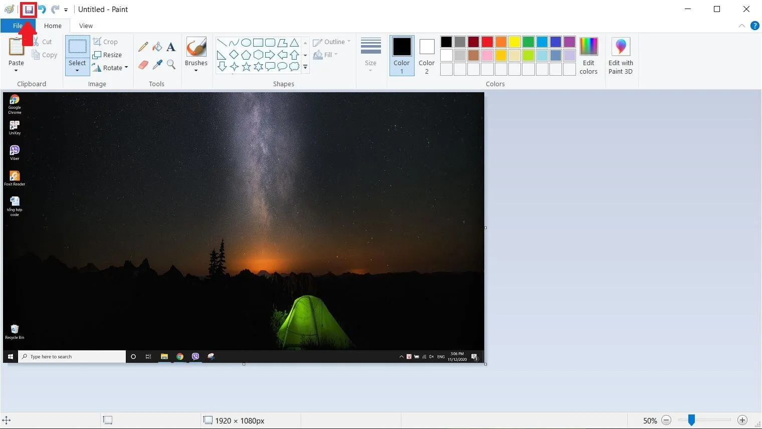Click Save in the quick access toolbar

[x=29, y=9]
